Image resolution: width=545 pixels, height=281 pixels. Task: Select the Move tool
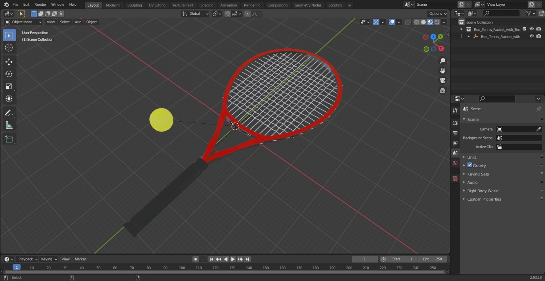[x=9, y=62]
